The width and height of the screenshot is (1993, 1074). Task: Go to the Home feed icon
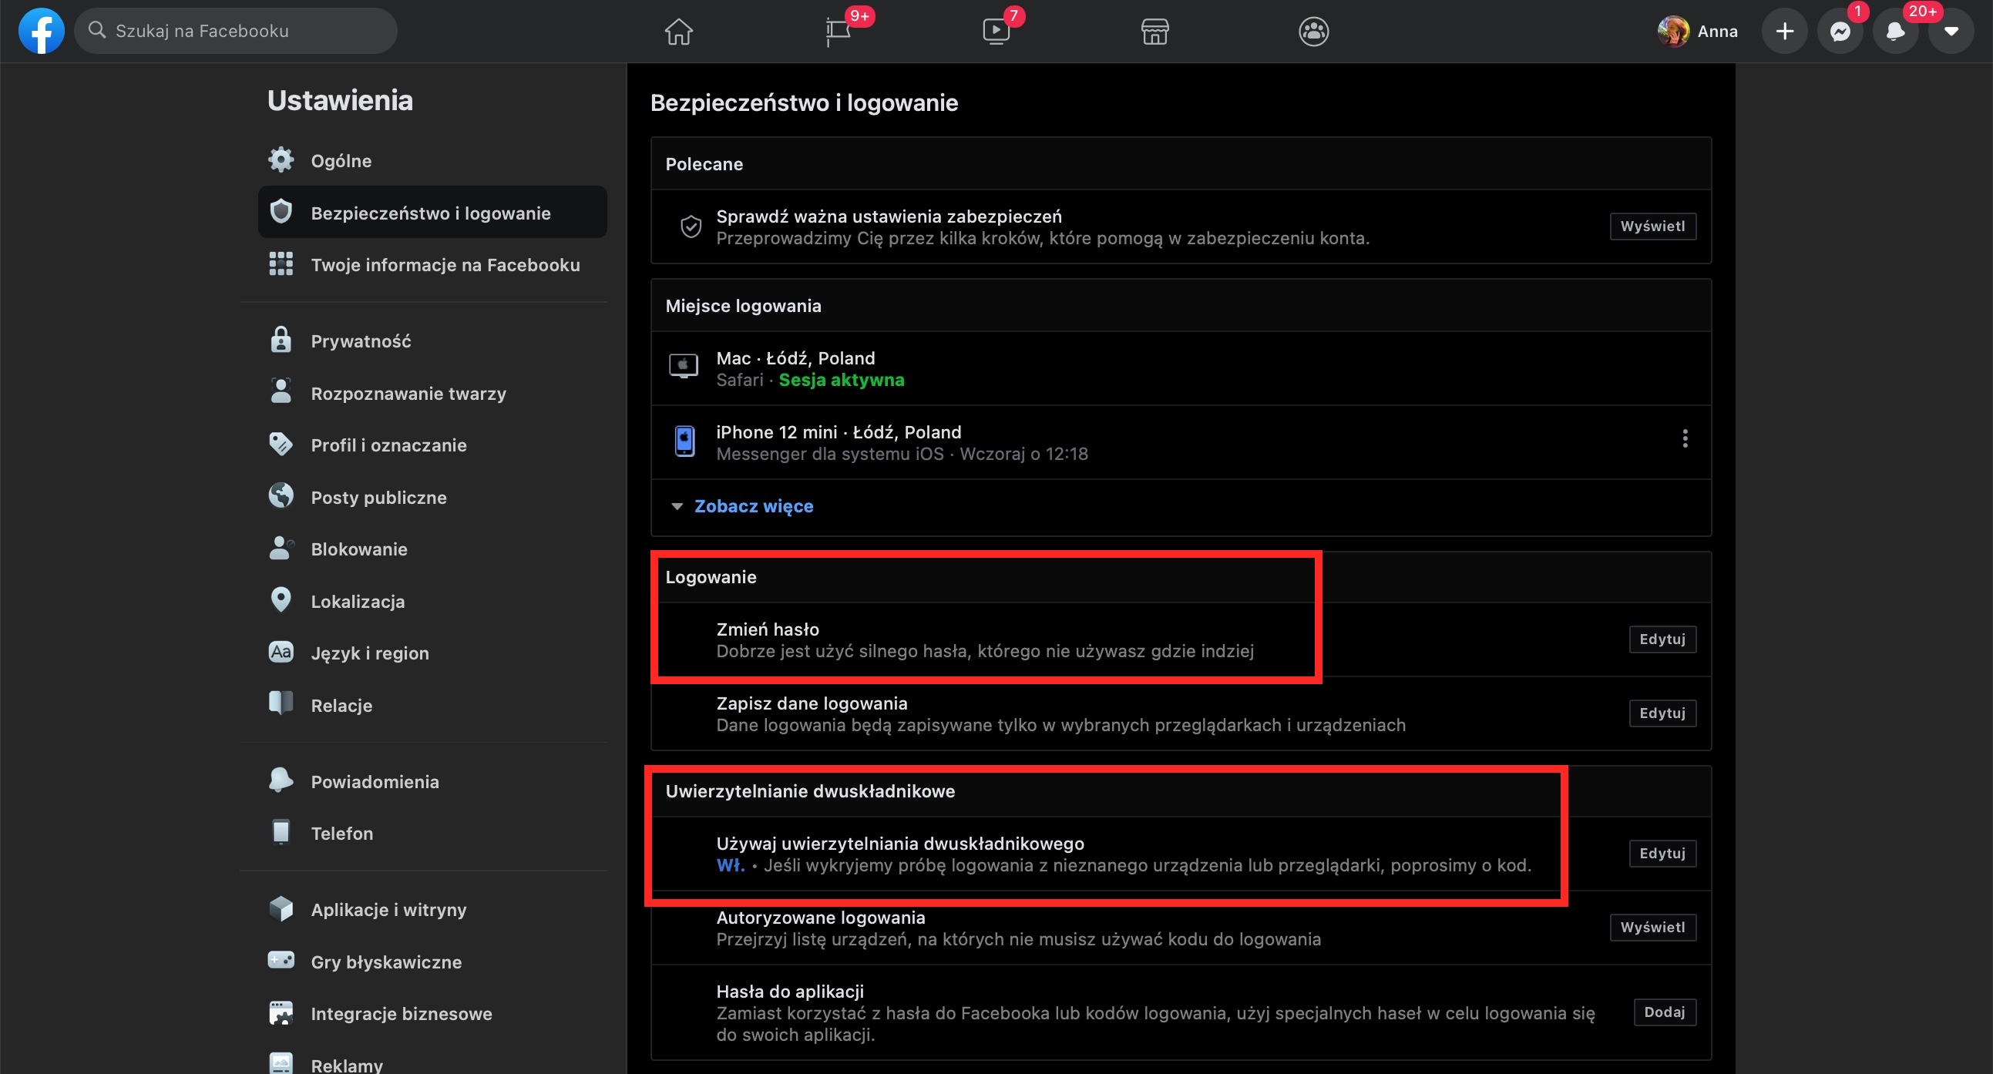[x=678, y=32]
